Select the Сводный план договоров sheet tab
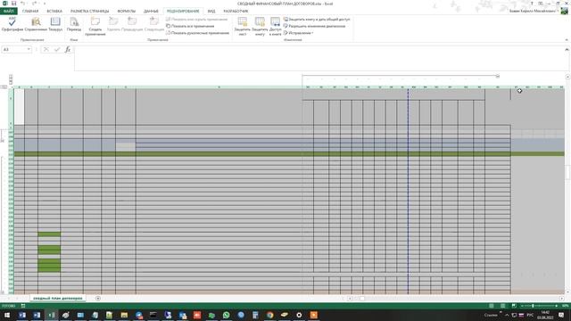The height and width of the screenshot is (321, 571). [x=57, y=299]
